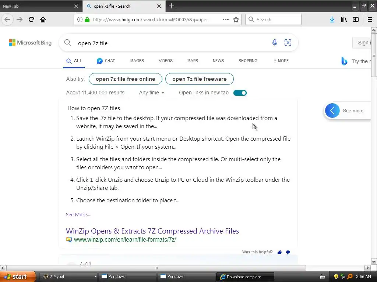Open the on-screen keyboard tray icon
The width and height of the screenshot is (377, 282).
pyautogui.click(x=323, y=277)
